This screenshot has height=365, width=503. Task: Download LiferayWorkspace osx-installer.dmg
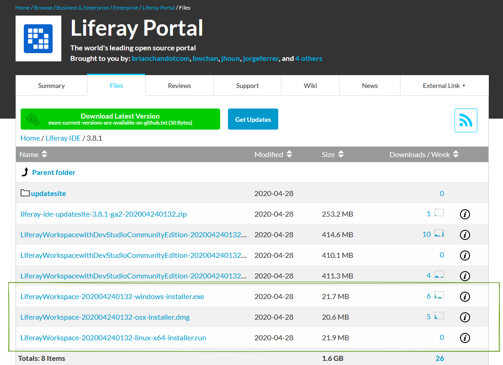(x=105, y=317)
